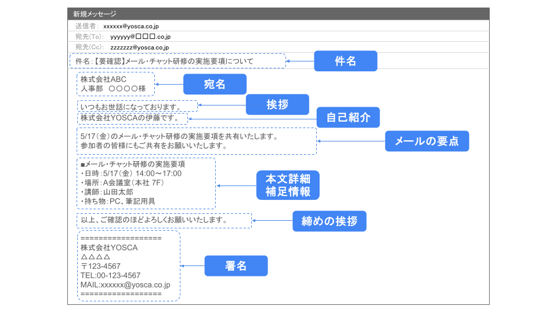This screenshot has height=313, width=557.
Task: Select the blue 署名 label
Action: coord(236,266)
